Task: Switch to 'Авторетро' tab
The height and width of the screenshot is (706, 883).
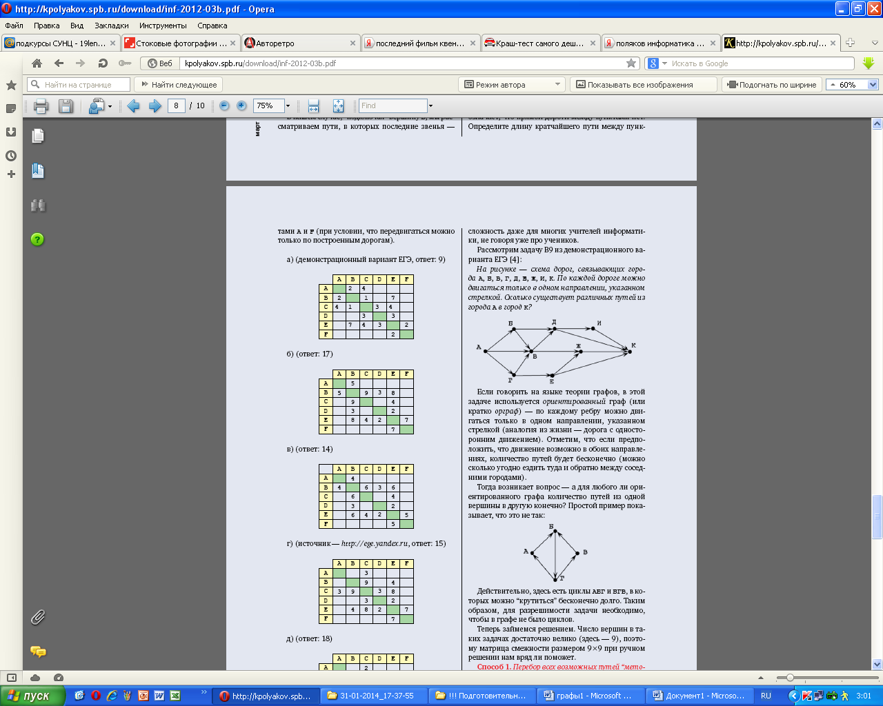Action: [301, 43]
